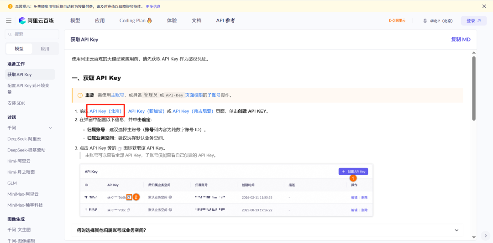Click the page vertical scrollbar thumb
Image resolution: width=493 pixels, height=243 pixels.
[x=474, y=88]
